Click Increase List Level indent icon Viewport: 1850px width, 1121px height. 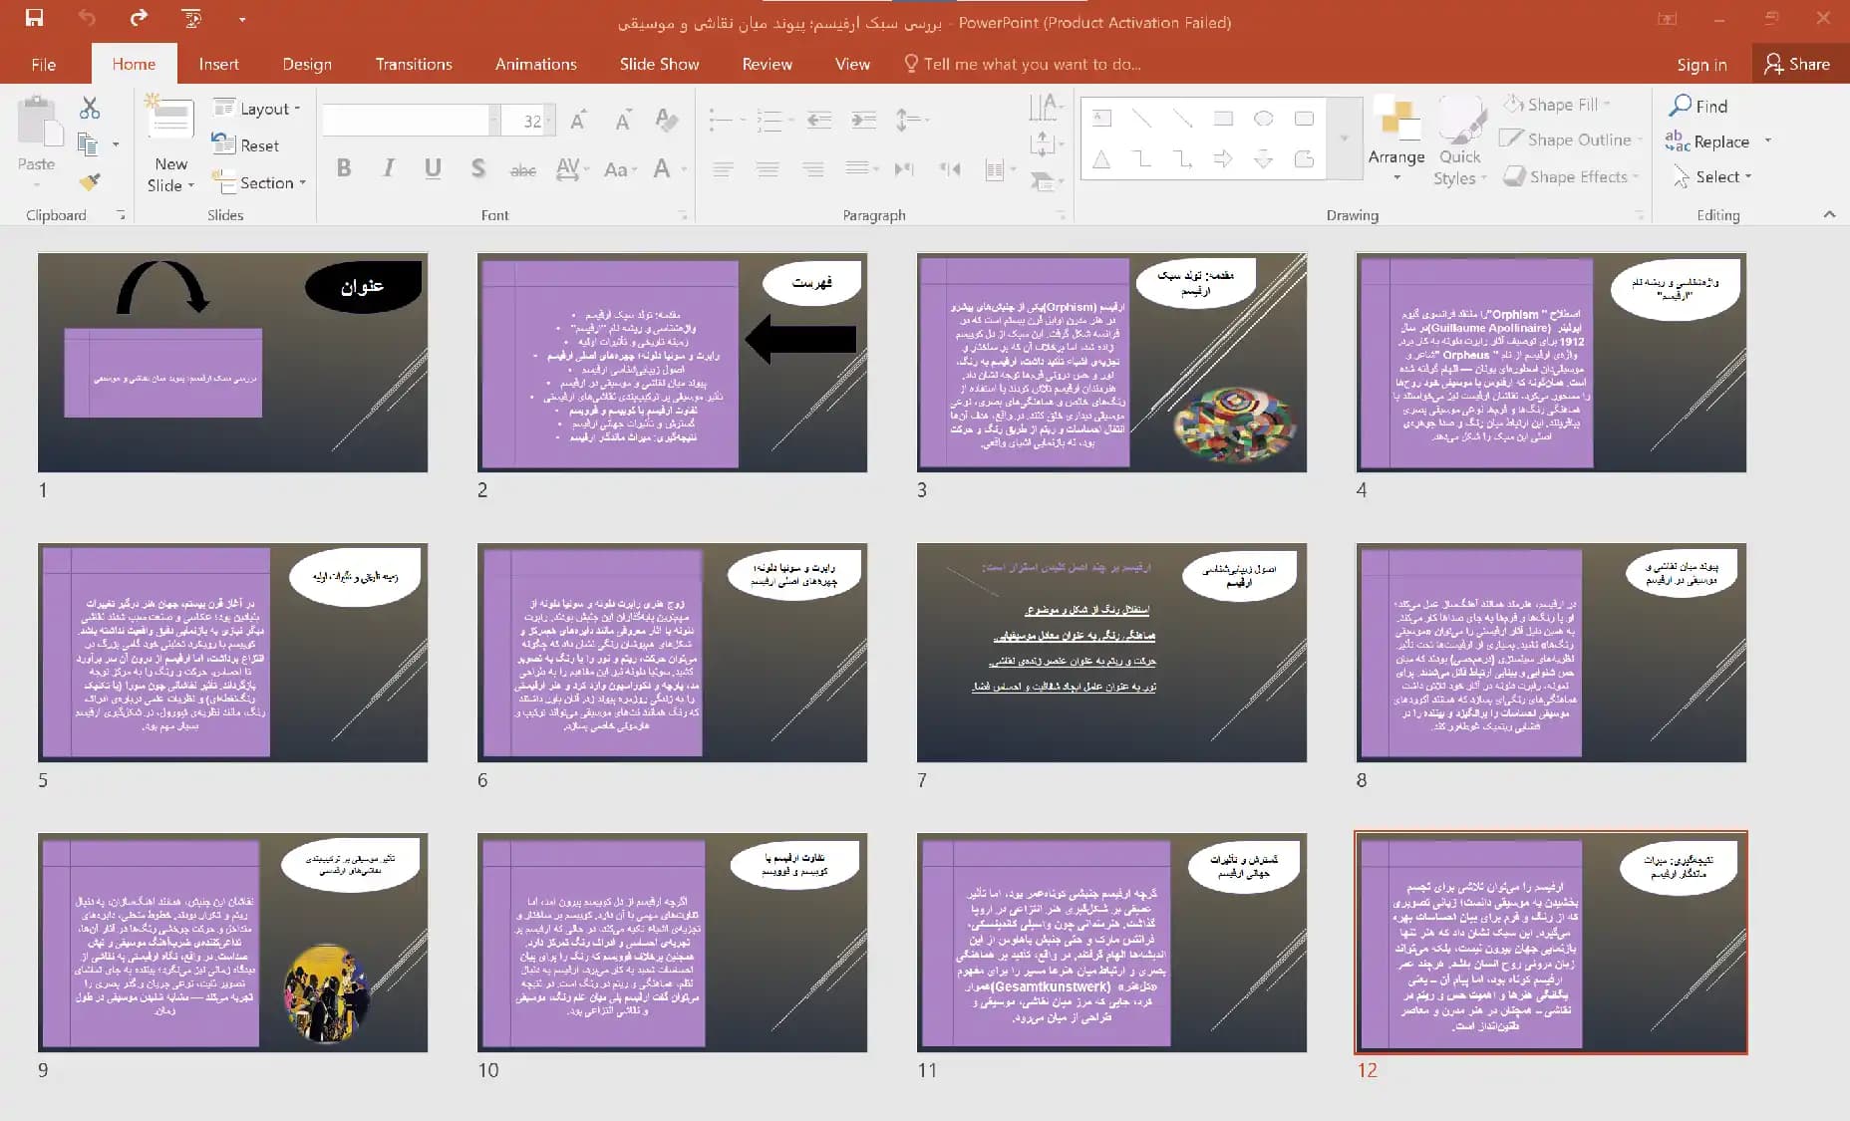(864, 121)
